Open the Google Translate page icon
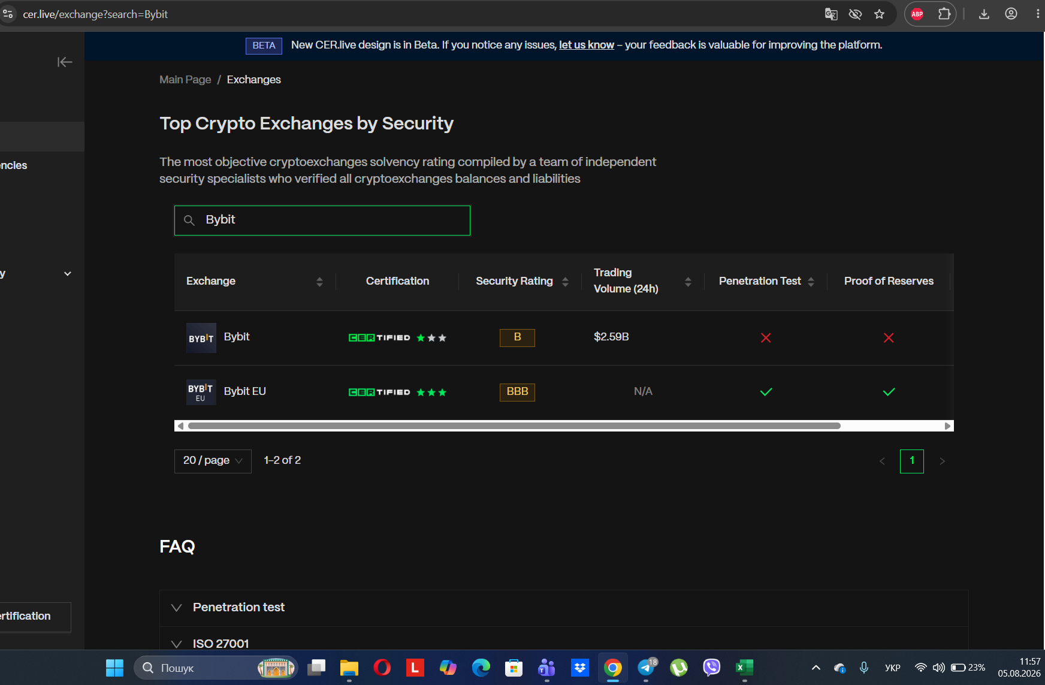 (831, 14)
